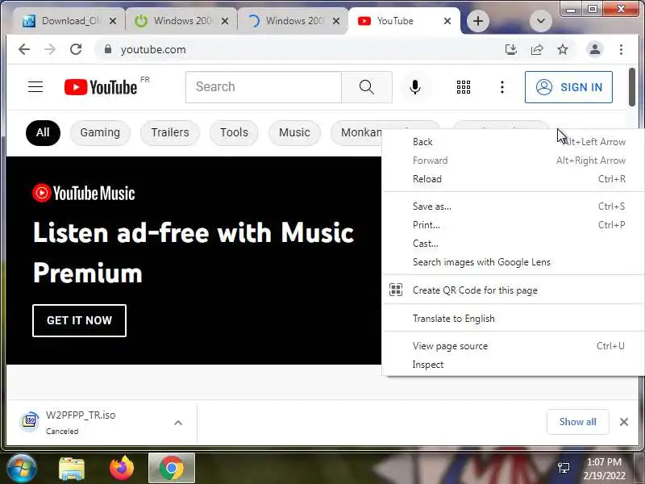Click the YouTube Music logo in banner
The width and height of the screenshot is (645, 484).
[x=84, y=193]
